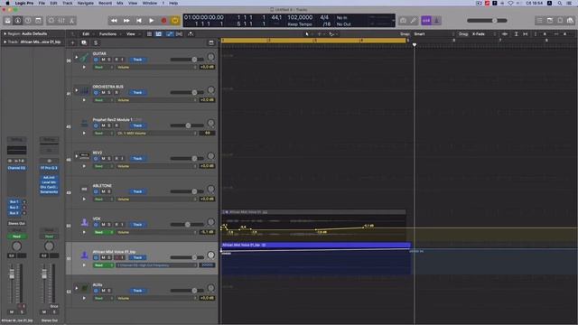
Task: Open the Loop Browser button
Action: pyautogui.click(x=560, y=21)
